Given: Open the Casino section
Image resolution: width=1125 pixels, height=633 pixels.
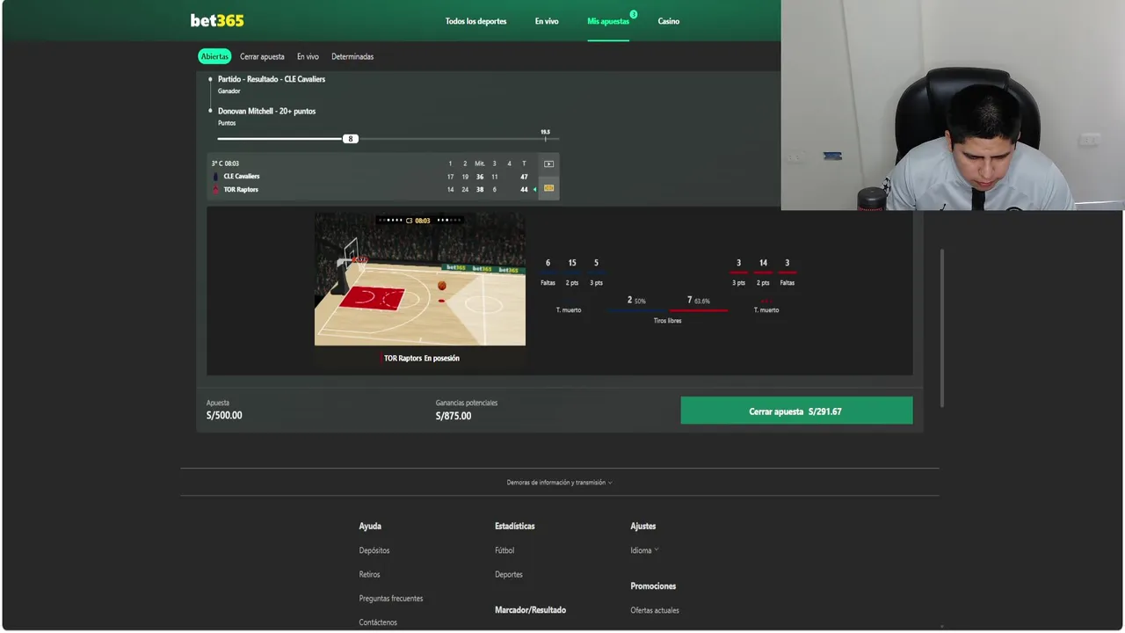Looking at the screenshot, I should tap(669, 21).
